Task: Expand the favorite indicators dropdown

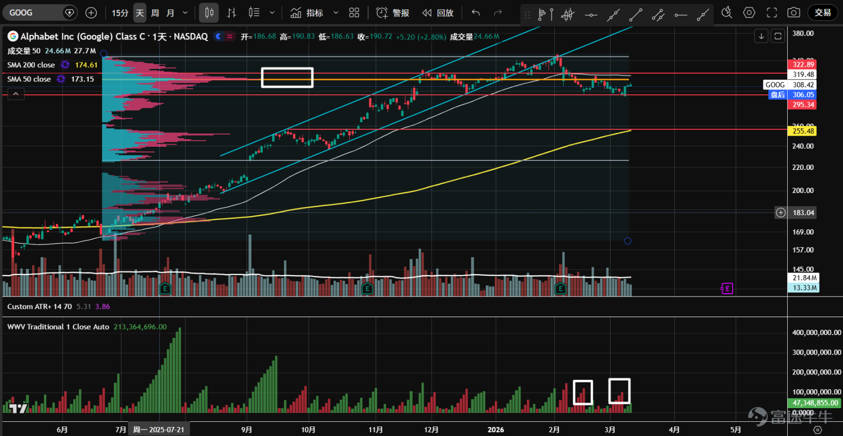Action: 336,13
